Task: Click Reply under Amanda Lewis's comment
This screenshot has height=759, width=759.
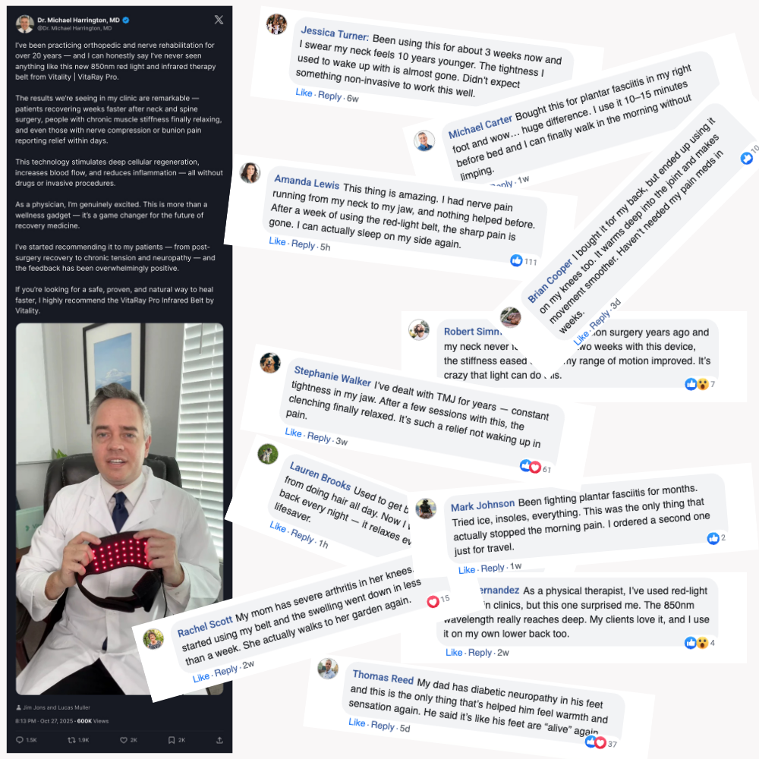Action: 303,244
